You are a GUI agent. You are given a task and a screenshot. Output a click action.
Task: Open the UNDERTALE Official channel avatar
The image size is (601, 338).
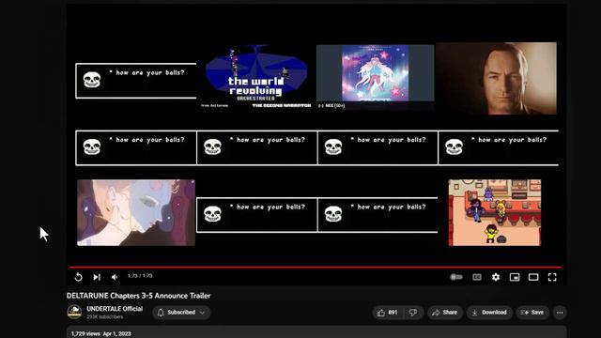[74, 312]
